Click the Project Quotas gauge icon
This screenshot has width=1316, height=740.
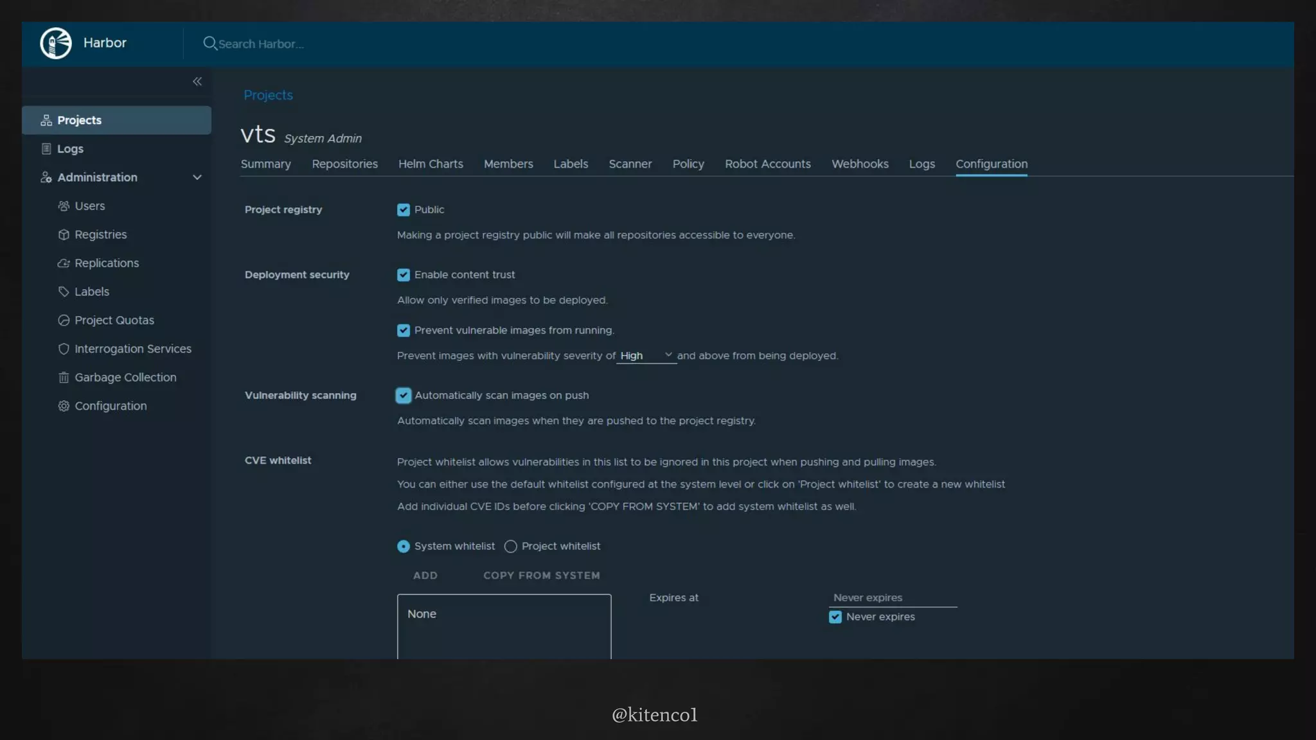64,321
